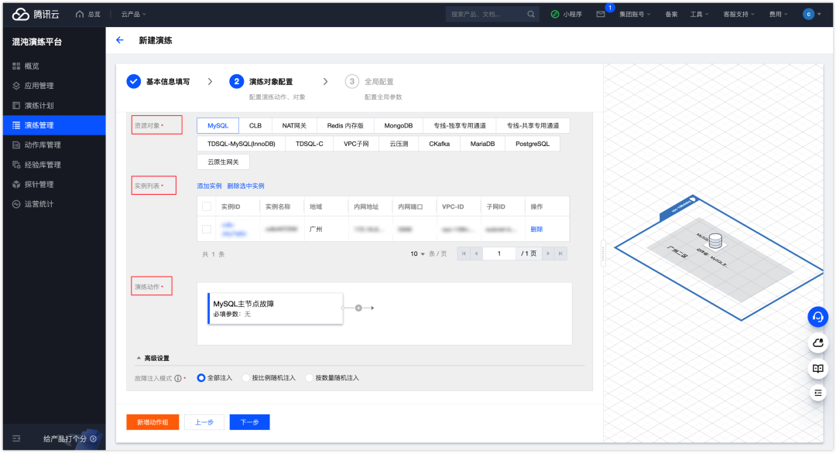The image size is (836, 453).
Task: Select 全部注入 radio option
Action: pyautogui.click(x=201, y=378)
